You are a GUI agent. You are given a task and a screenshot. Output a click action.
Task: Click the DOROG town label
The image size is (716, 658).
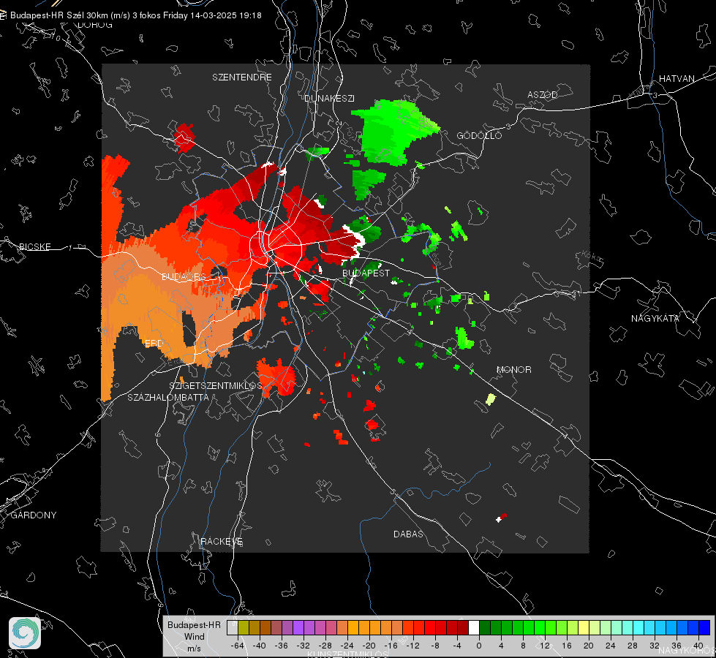click(x=95, y=25)
